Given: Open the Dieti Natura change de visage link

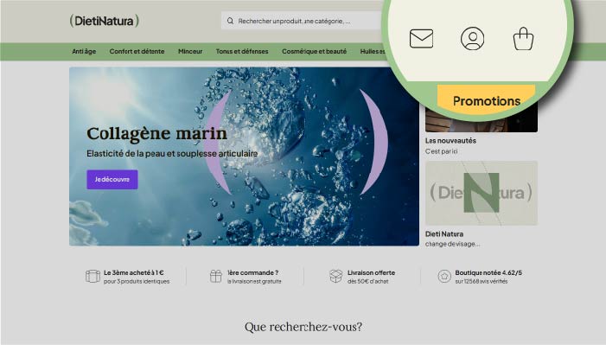Looking at the screenshot, I should click(x=453, y=239).
